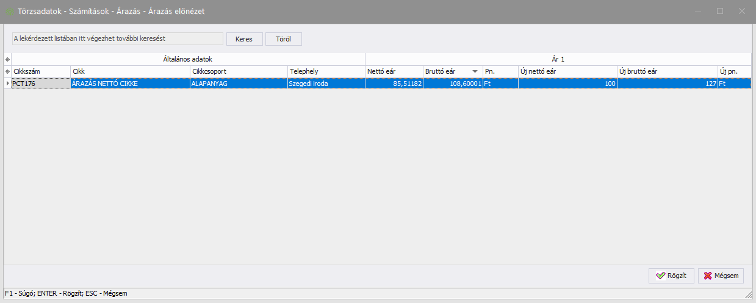
Task: Click the row indicator arrow next to PCT176
Action: click(8, 84)
